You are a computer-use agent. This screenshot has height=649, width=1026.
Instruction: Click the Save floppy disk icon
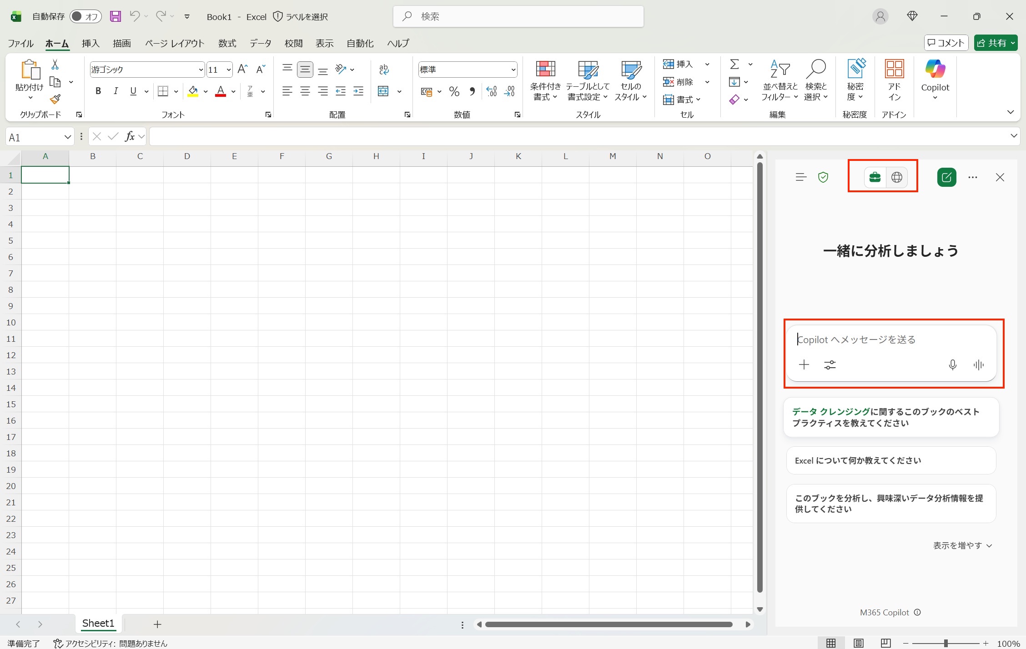click(x=116, y=17)
